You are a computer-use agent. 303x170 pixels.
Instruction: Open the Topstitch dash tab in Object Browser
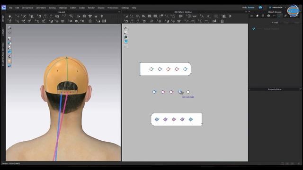(x=275, y=16)
